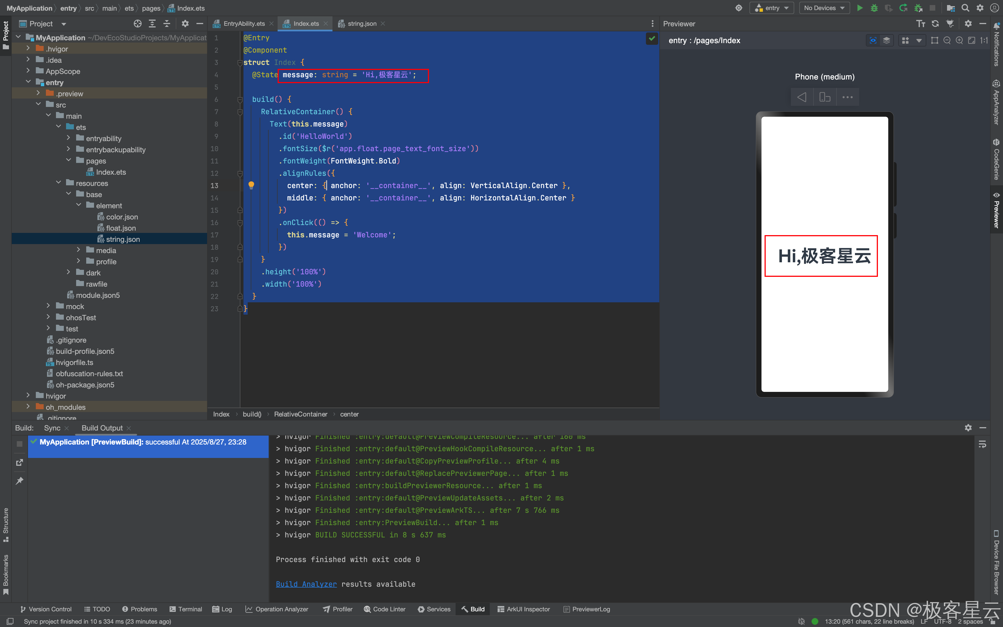
Task: Toggle CodeGenie side panel
Action: (996, 159)
